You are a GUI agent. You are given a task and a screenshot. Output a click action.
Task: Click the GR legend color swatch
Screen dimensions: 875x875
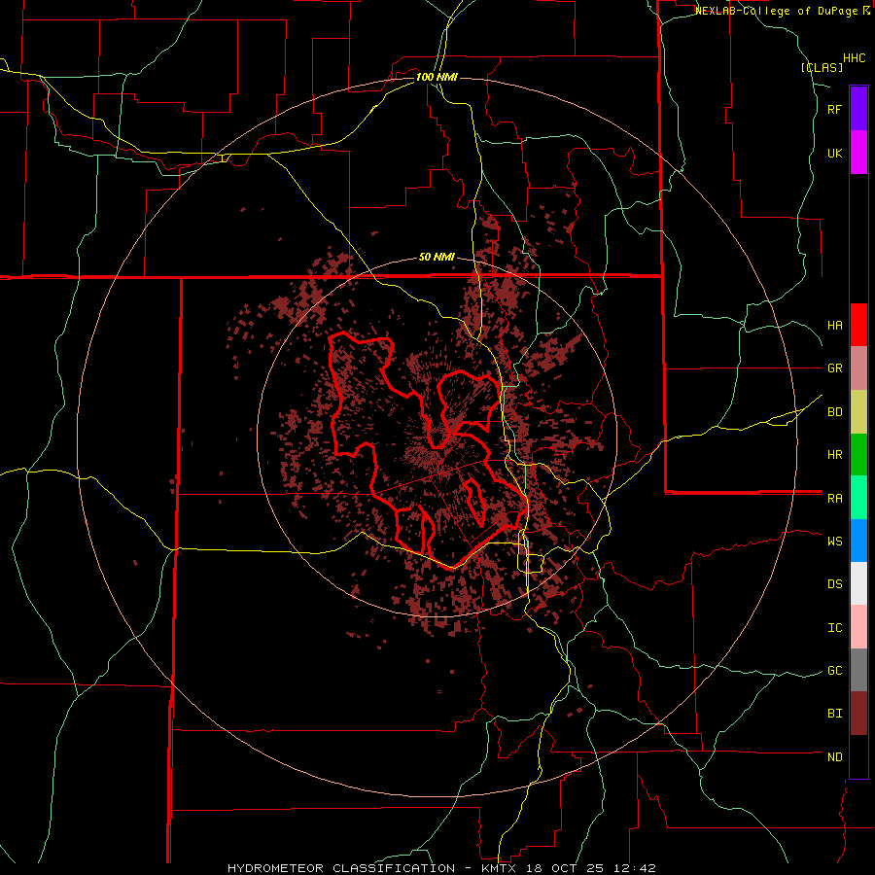pos(858,368)
